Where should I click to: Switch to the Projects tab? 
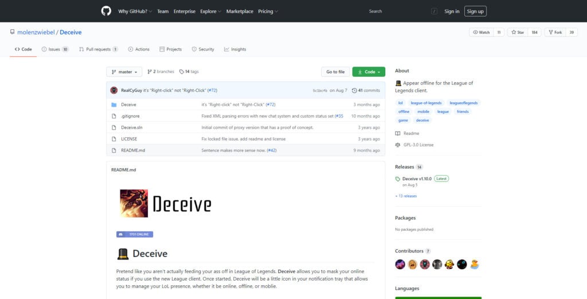tap(170, 49)
